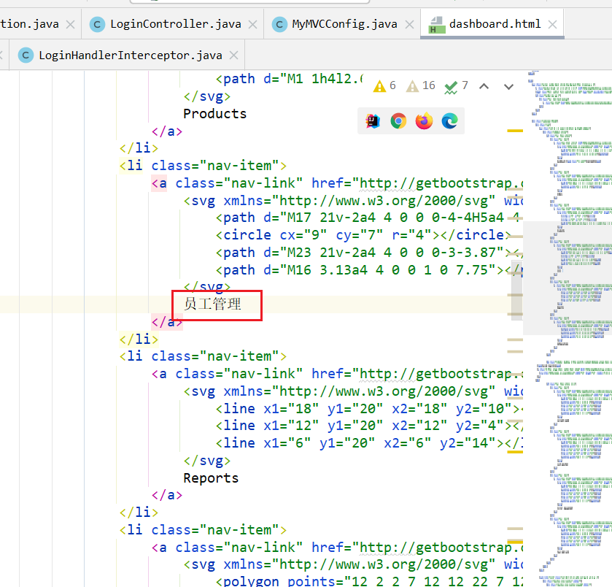Close the MyMVCConfig.java tab
This screenshot has height=587, width=612.
409,24
